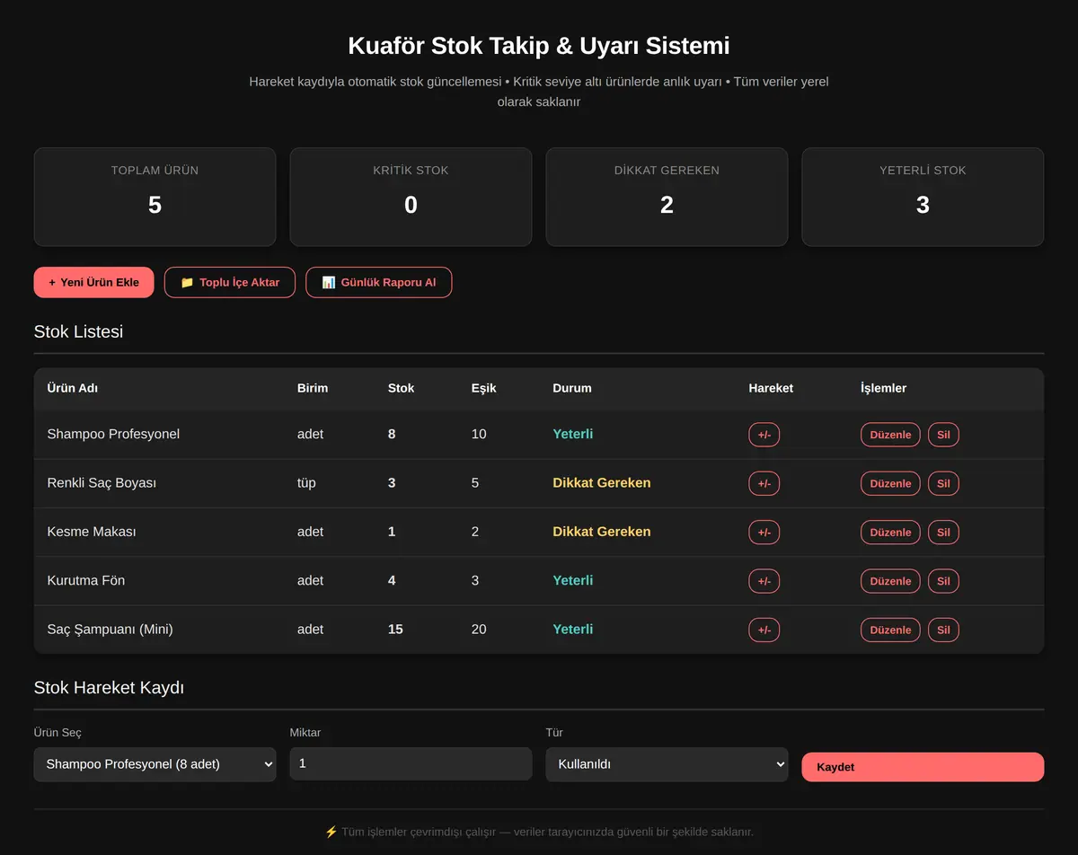
Task: Expand the Tür type dropdown
Action: click(667, 764)
